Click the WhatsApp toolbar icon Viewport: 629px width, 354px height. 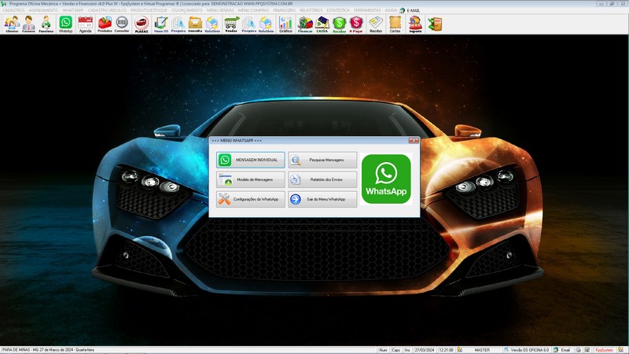[65, 24]
